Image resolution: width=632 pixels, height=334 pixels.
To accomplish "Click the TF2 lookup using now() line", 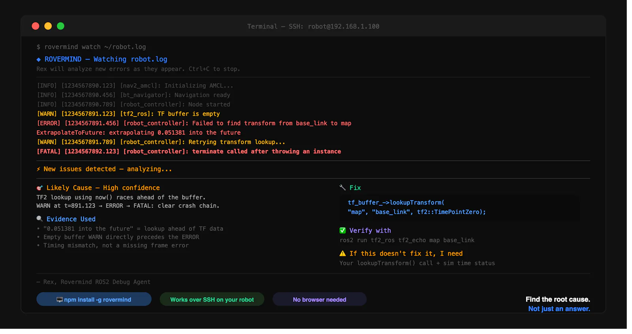I will pyautogui.click(x=121, y=197).
